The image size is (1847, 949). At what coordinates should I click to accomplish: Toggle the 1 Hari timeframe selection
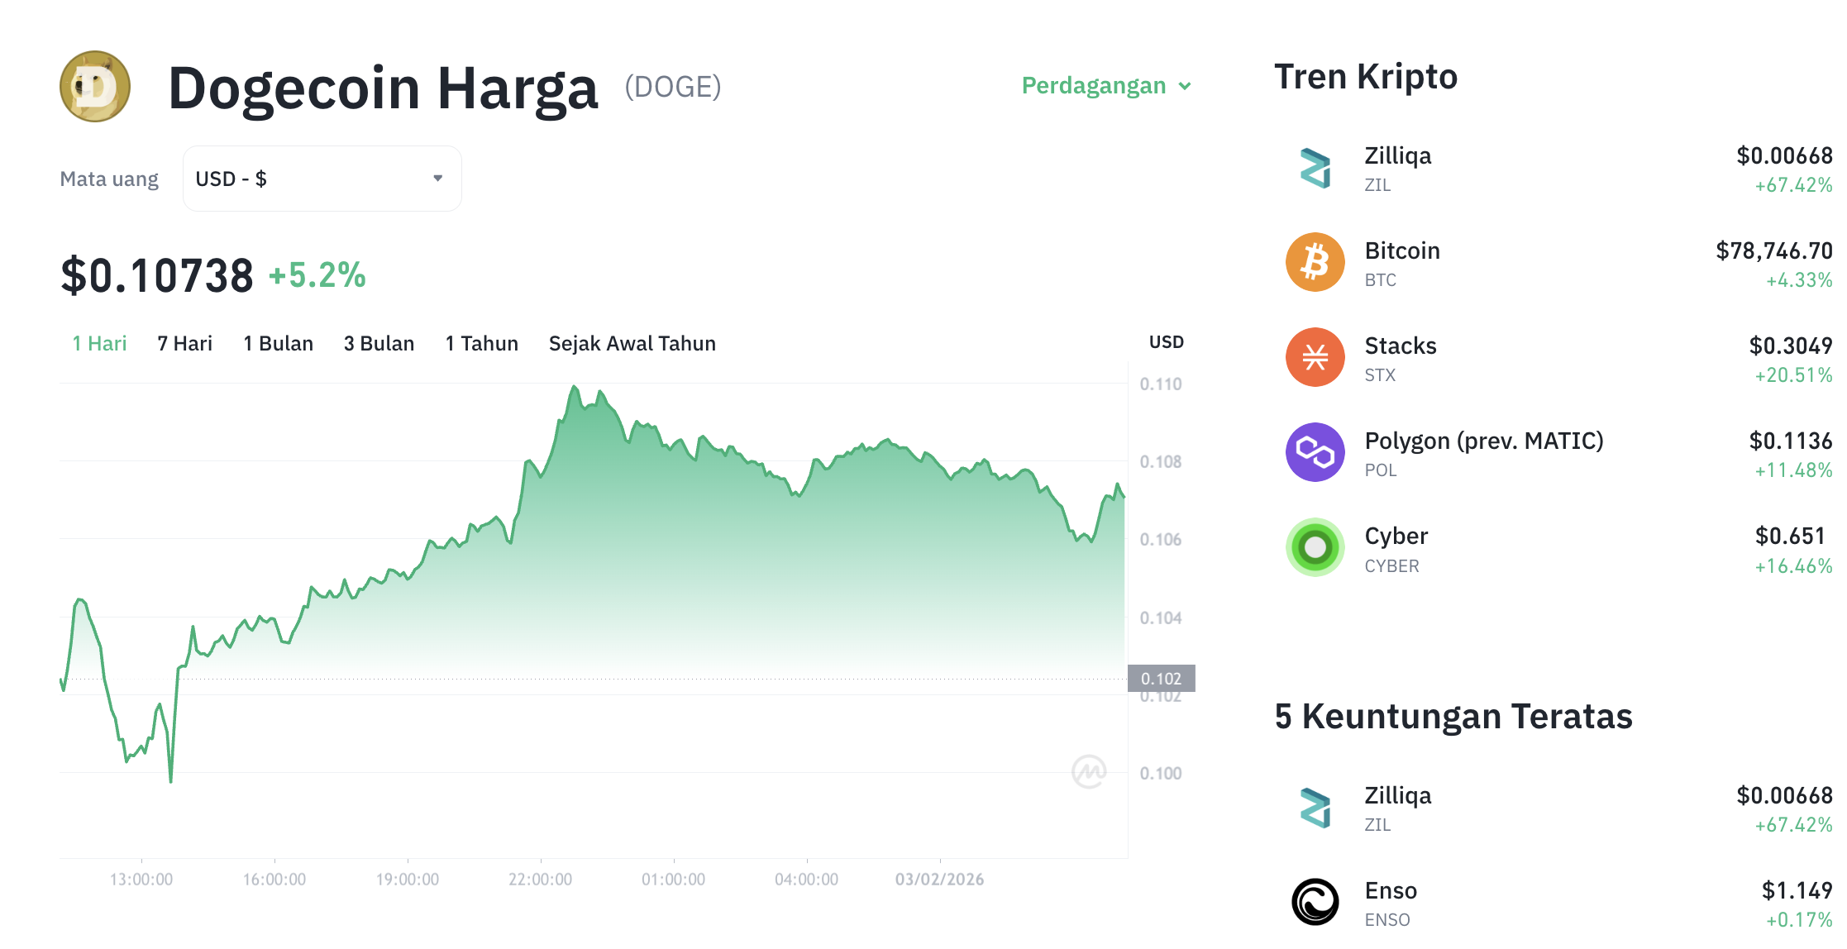pos(99,343)
